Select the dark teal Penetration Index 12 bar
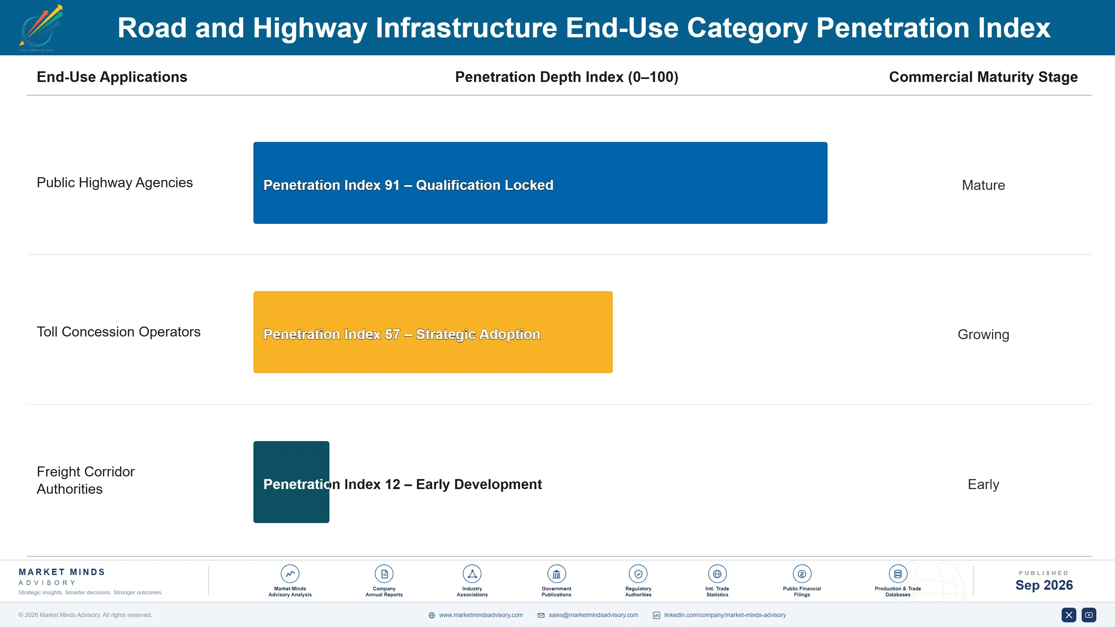 [x=291, y=482]
